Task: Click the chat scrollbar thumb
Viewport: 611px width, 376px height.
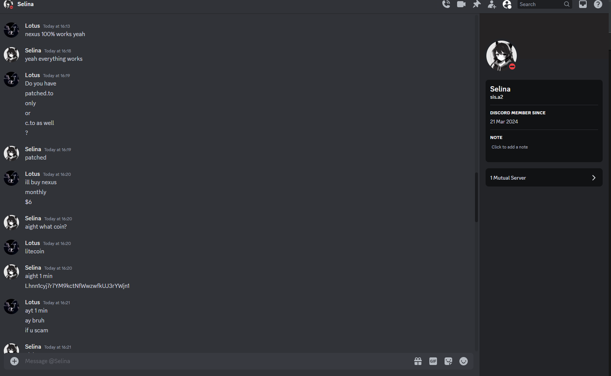Action: [x=476, y=197]
